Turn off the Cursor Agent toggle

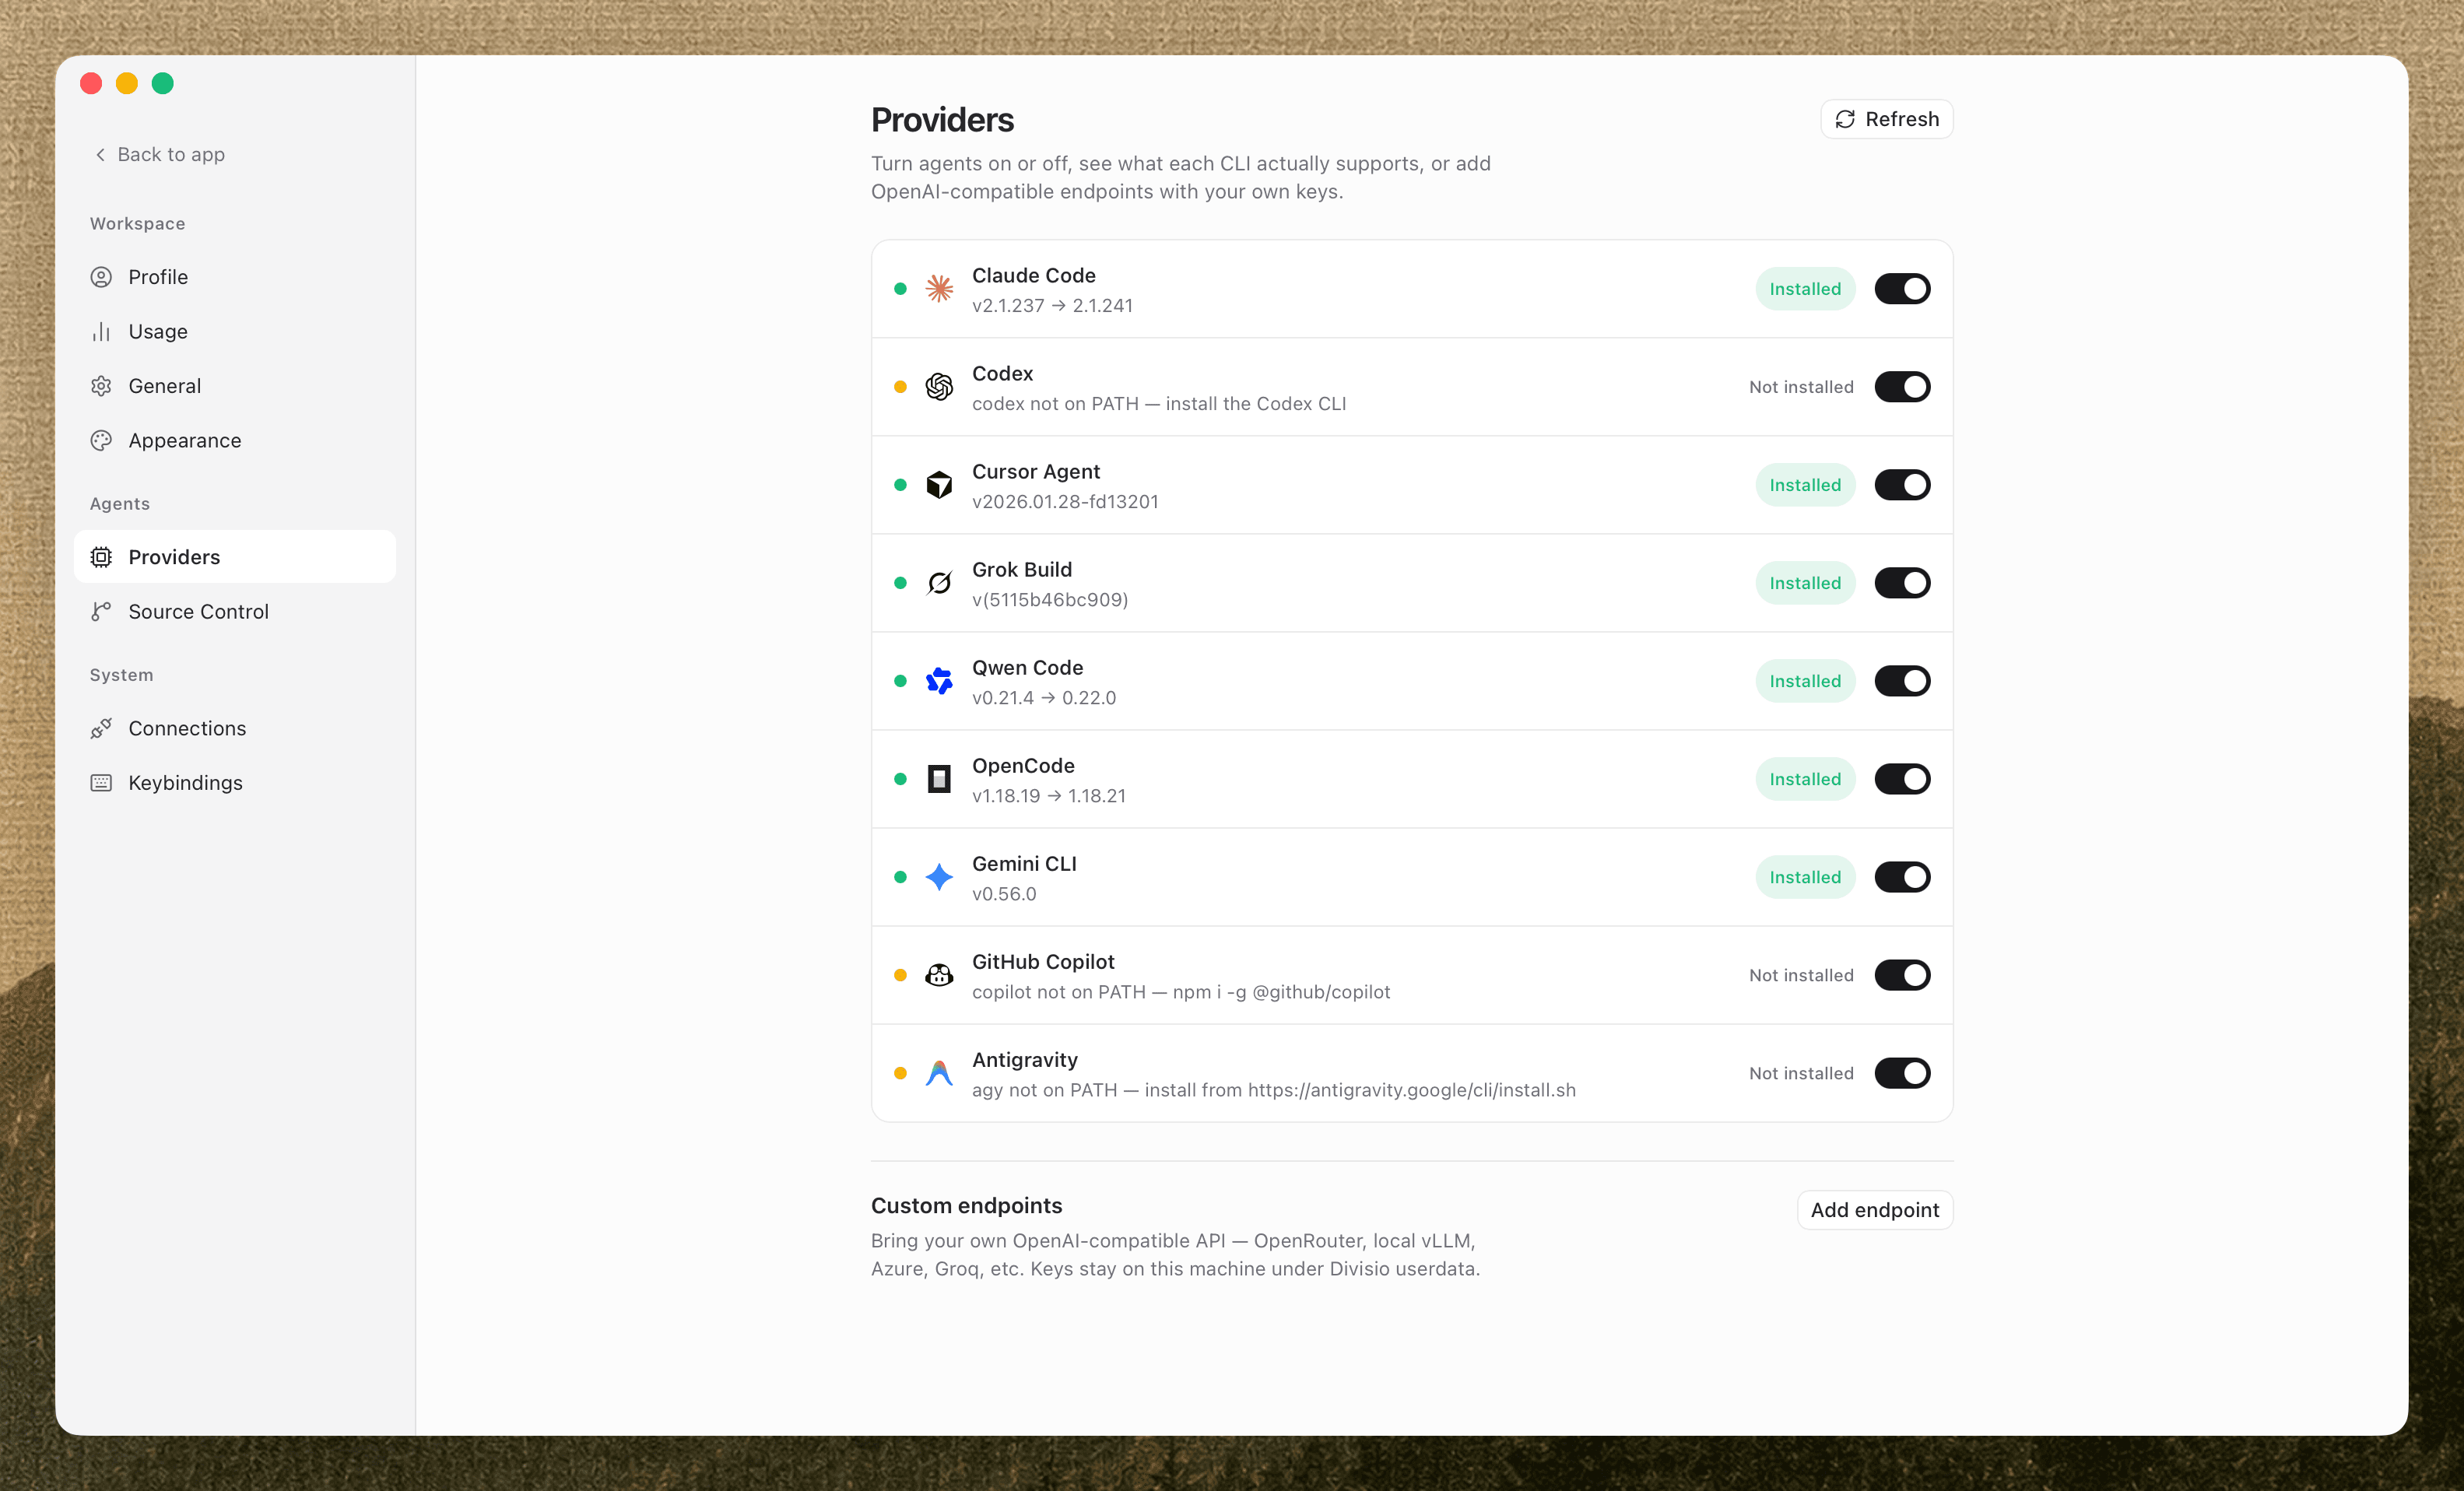(x=1902, y=485)
